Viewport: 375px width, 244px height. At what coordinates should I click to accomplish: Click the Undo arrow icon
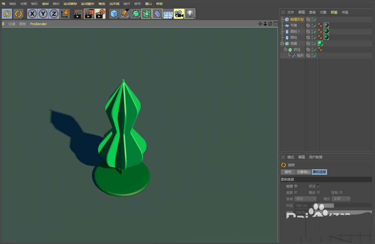point(7,14)
